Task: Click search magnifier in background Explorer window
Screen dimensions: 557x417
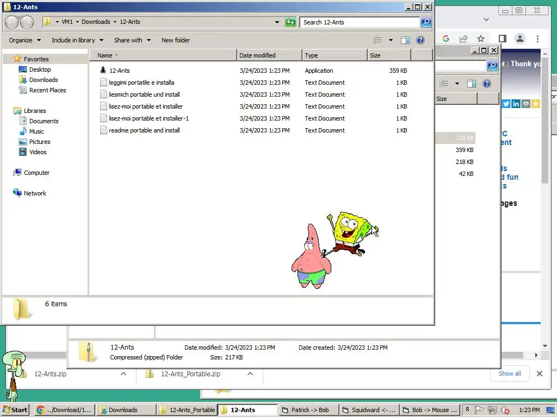Action: click(492, 65)
